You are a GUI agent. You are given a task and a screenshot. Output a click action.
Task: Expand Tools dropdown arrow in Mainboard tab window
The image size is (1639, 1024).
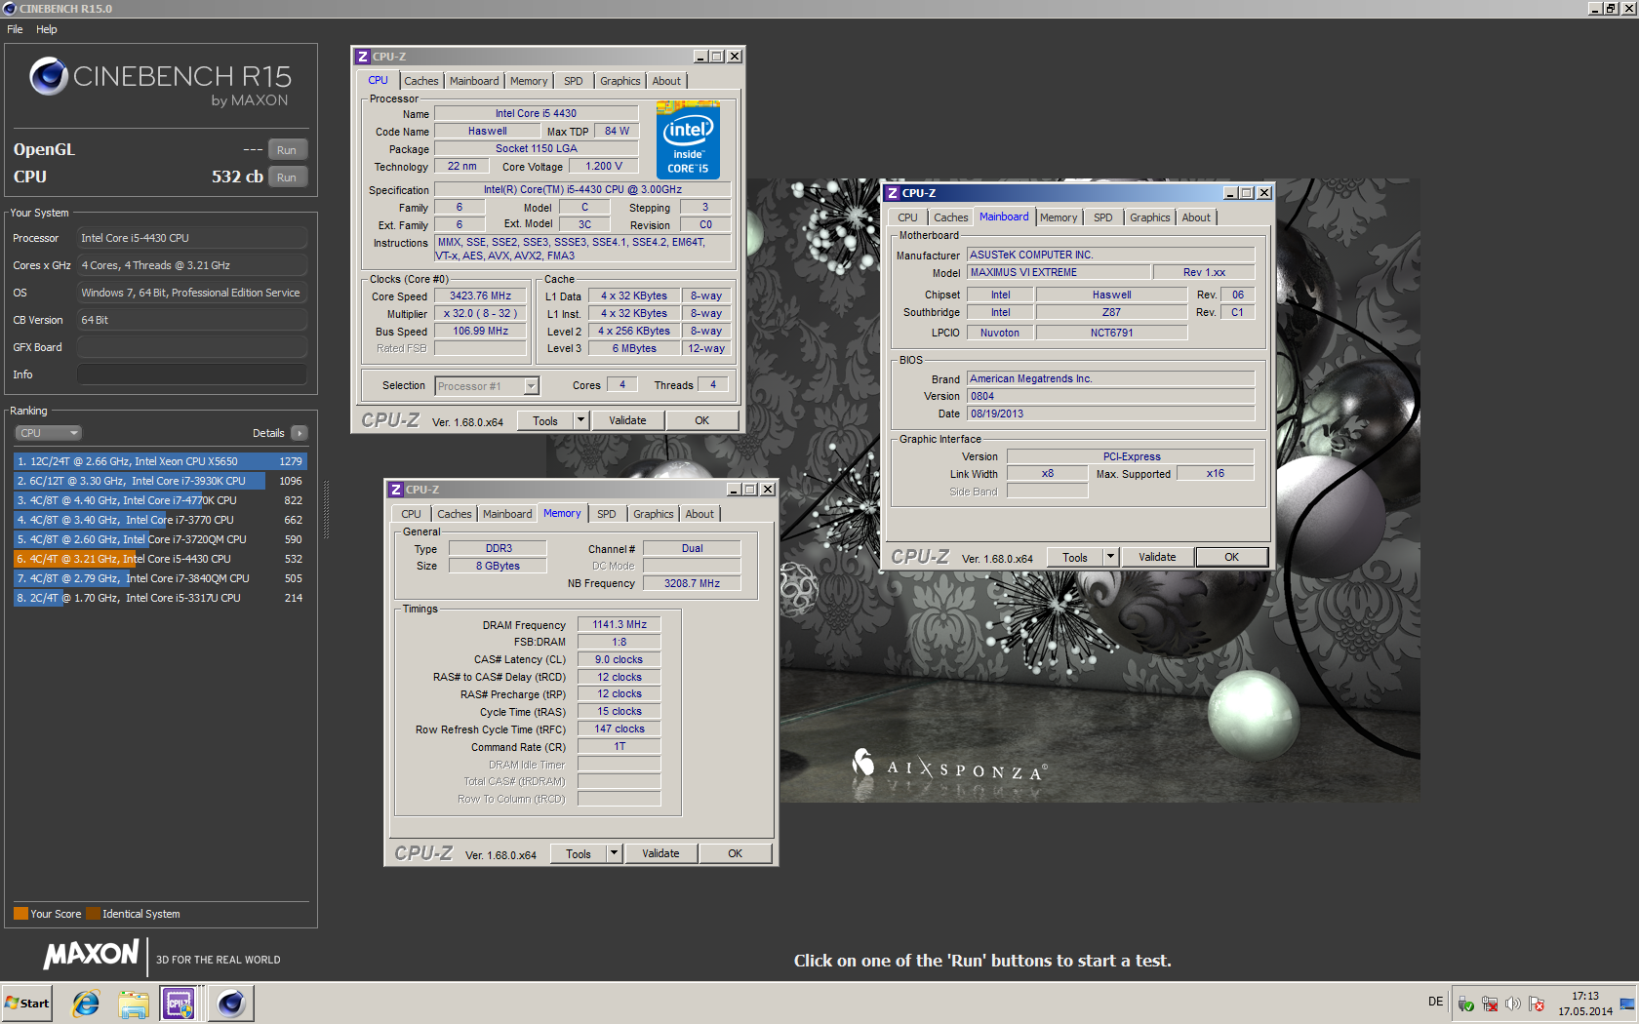[x=1110, y=557]
